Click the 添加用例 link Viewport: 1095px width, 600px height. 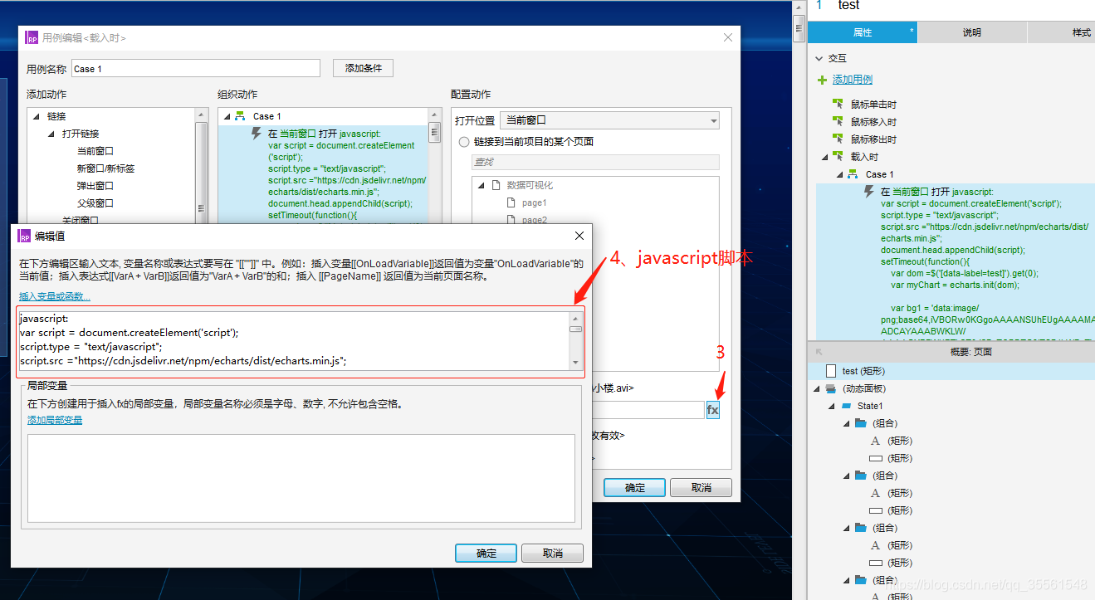[853, 80]
